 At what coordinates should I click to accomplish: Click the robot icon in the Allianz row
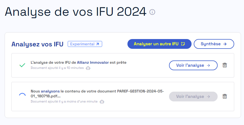[88, 68]
